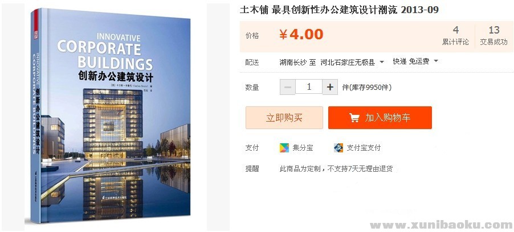Image resolution: width=514 pixels, height=232 pixels.
Task: Click the 湖南长沙 origin location text
Action: [x=293, y=62]
